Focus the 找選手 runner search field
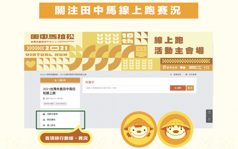This screenshot has height=149, width=238. click(x=127, y=88)
